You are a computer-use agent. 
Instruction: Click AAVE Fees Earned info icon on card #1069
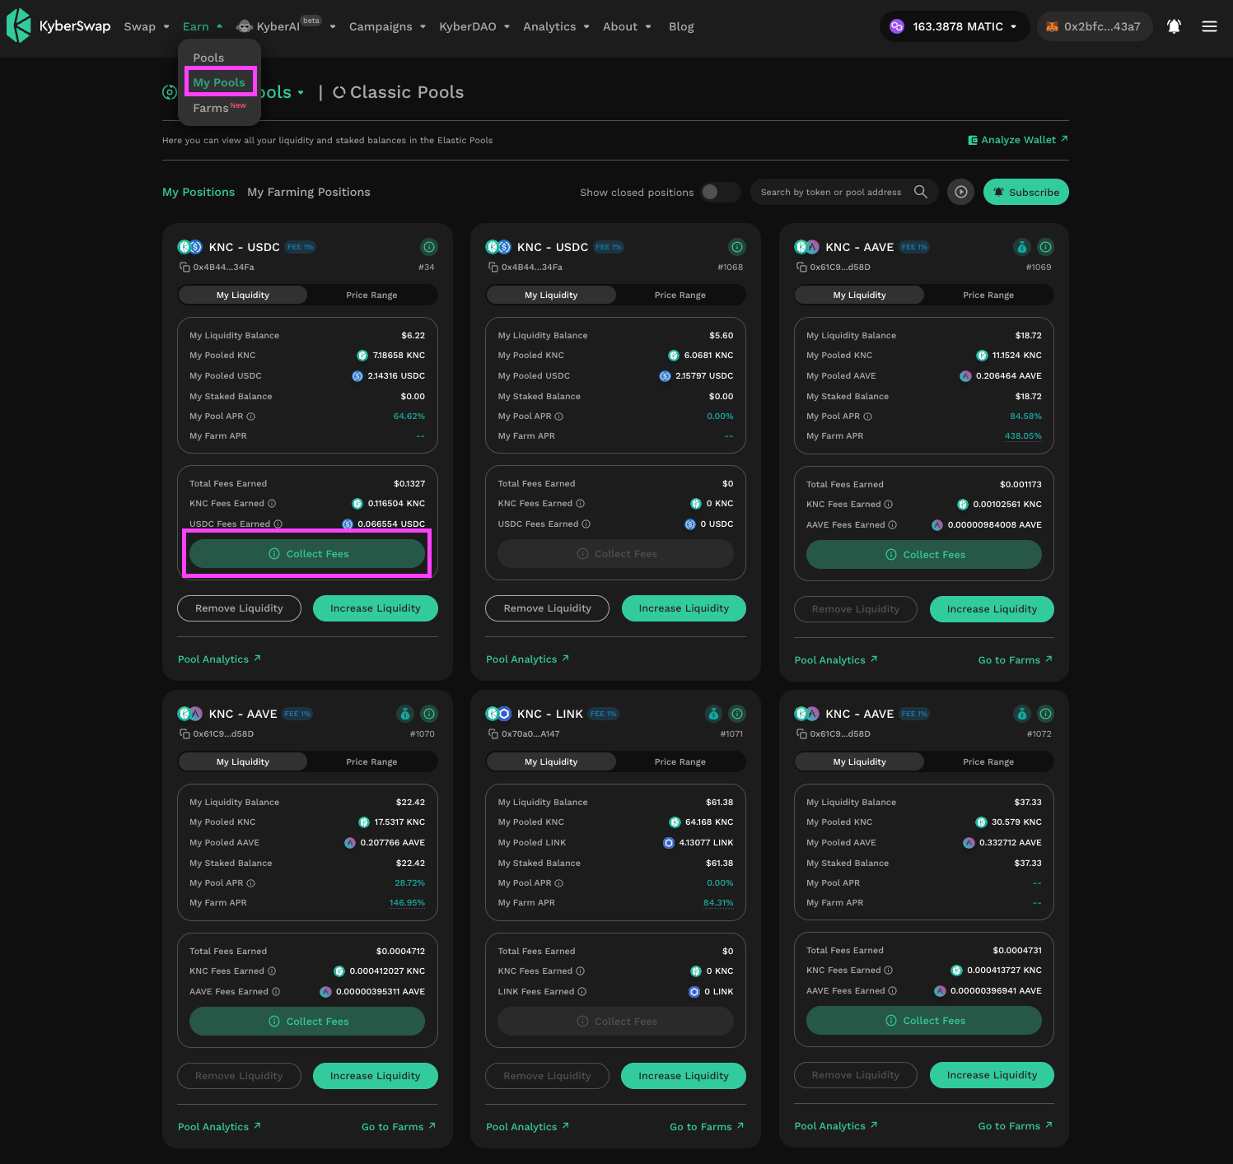pos(892,525)
